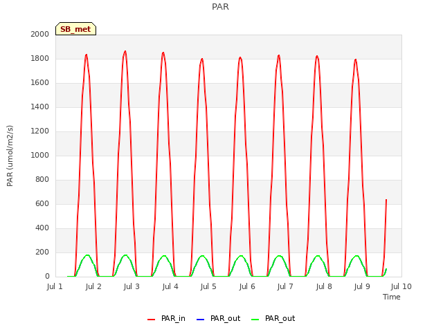Click the 1200 y-axis tick label
443x332 pixels.
pos(40,131)
